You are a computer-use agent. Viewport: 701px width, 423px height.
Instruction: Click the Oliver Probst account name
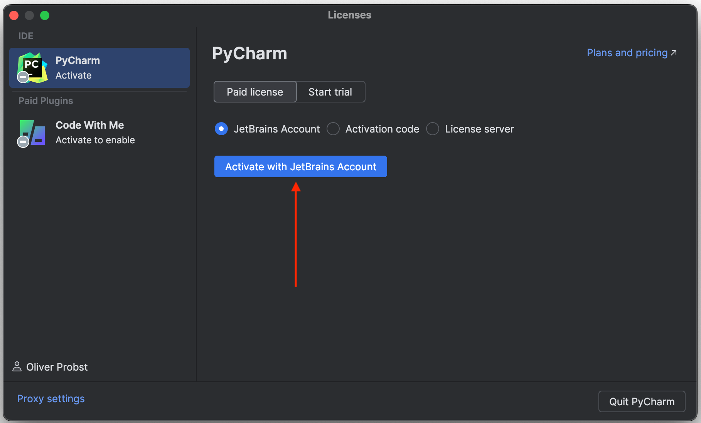(57, 367)
